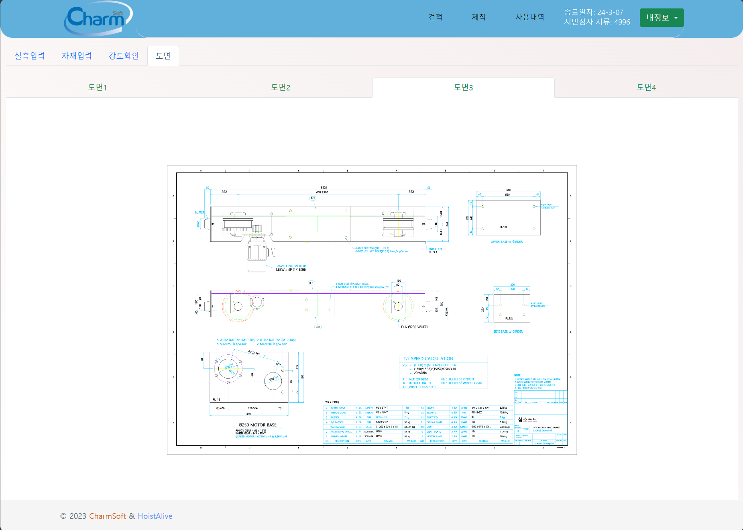The width and height of the screenshot is (743, 530).
Task: Open 사용내역 in the top navigation
Action: (529, 17)
